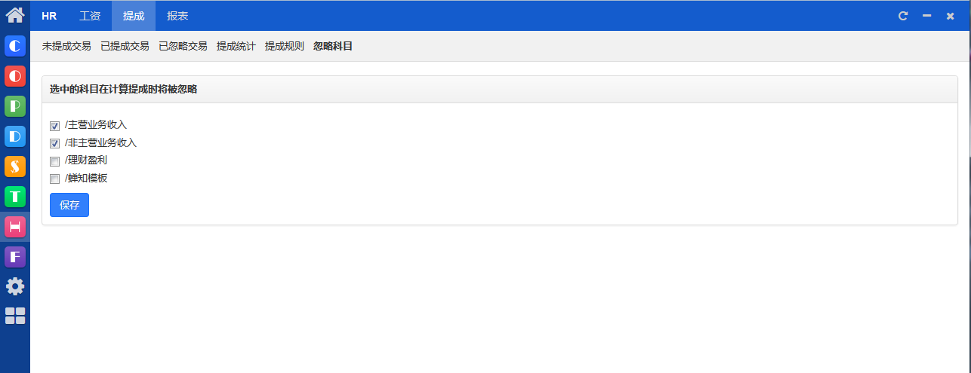Open the red half-circle app icon
Image resolution: width=971 pixels, height=373 pixels.
click(15, 76)
